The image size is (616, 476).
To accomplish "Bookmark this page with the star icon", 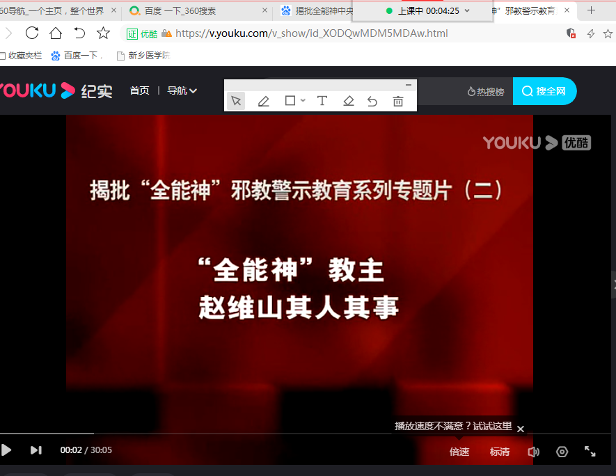I will [103, 33].
